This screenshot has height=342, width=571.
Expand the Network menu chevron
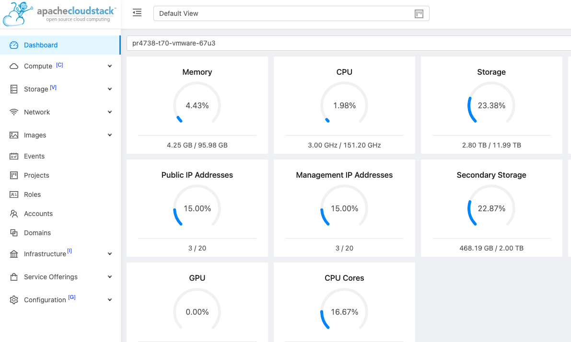pos(110,112)
